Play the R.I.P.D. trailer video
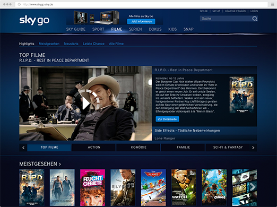Screen dimensions: 277x207 86,103
